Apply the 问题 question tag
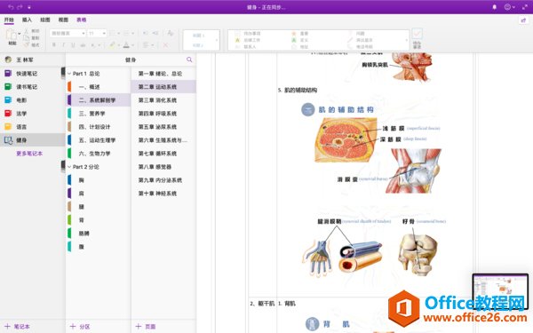533x333 pixels. click(356, 34)
